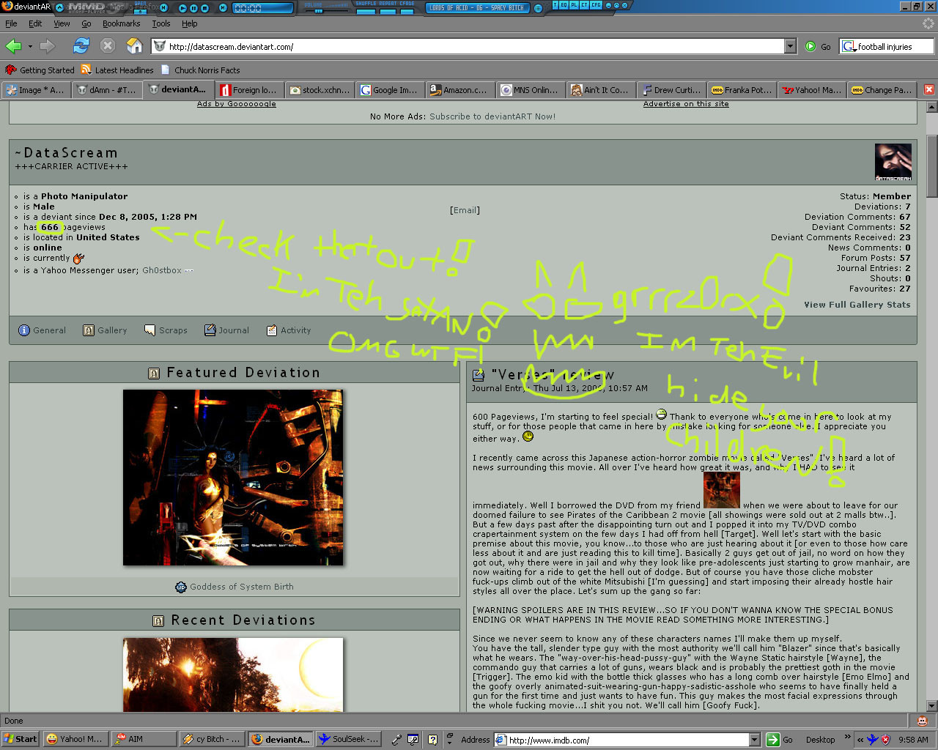The height and width of the screenshot is (750, 938).
Task: Go to the browser Home icon
Action: click(x=134, y=46)
